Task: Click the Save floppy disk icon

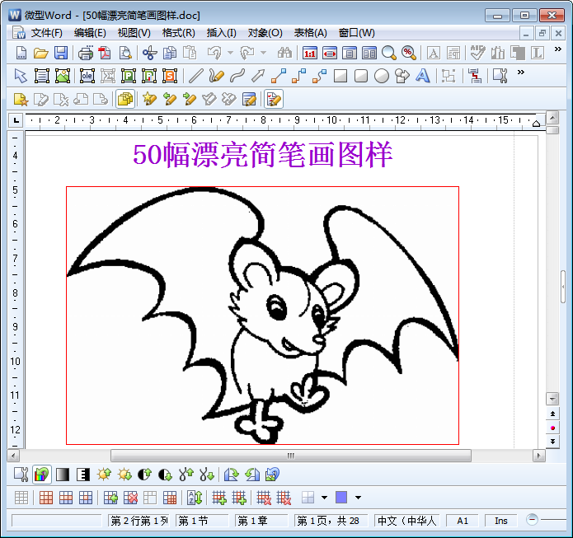Action: pyautogui.click(x=61, y=54)
